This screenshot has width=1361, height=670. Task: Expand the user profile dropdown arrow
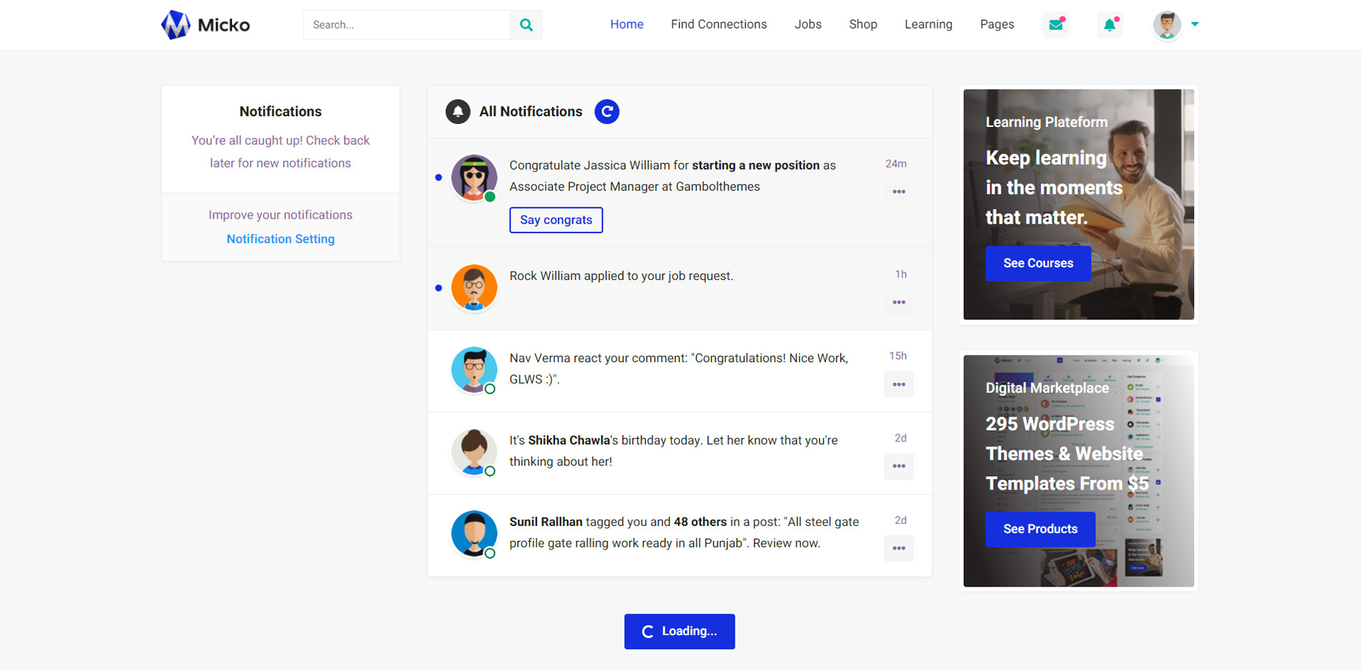pos(1195,24)
